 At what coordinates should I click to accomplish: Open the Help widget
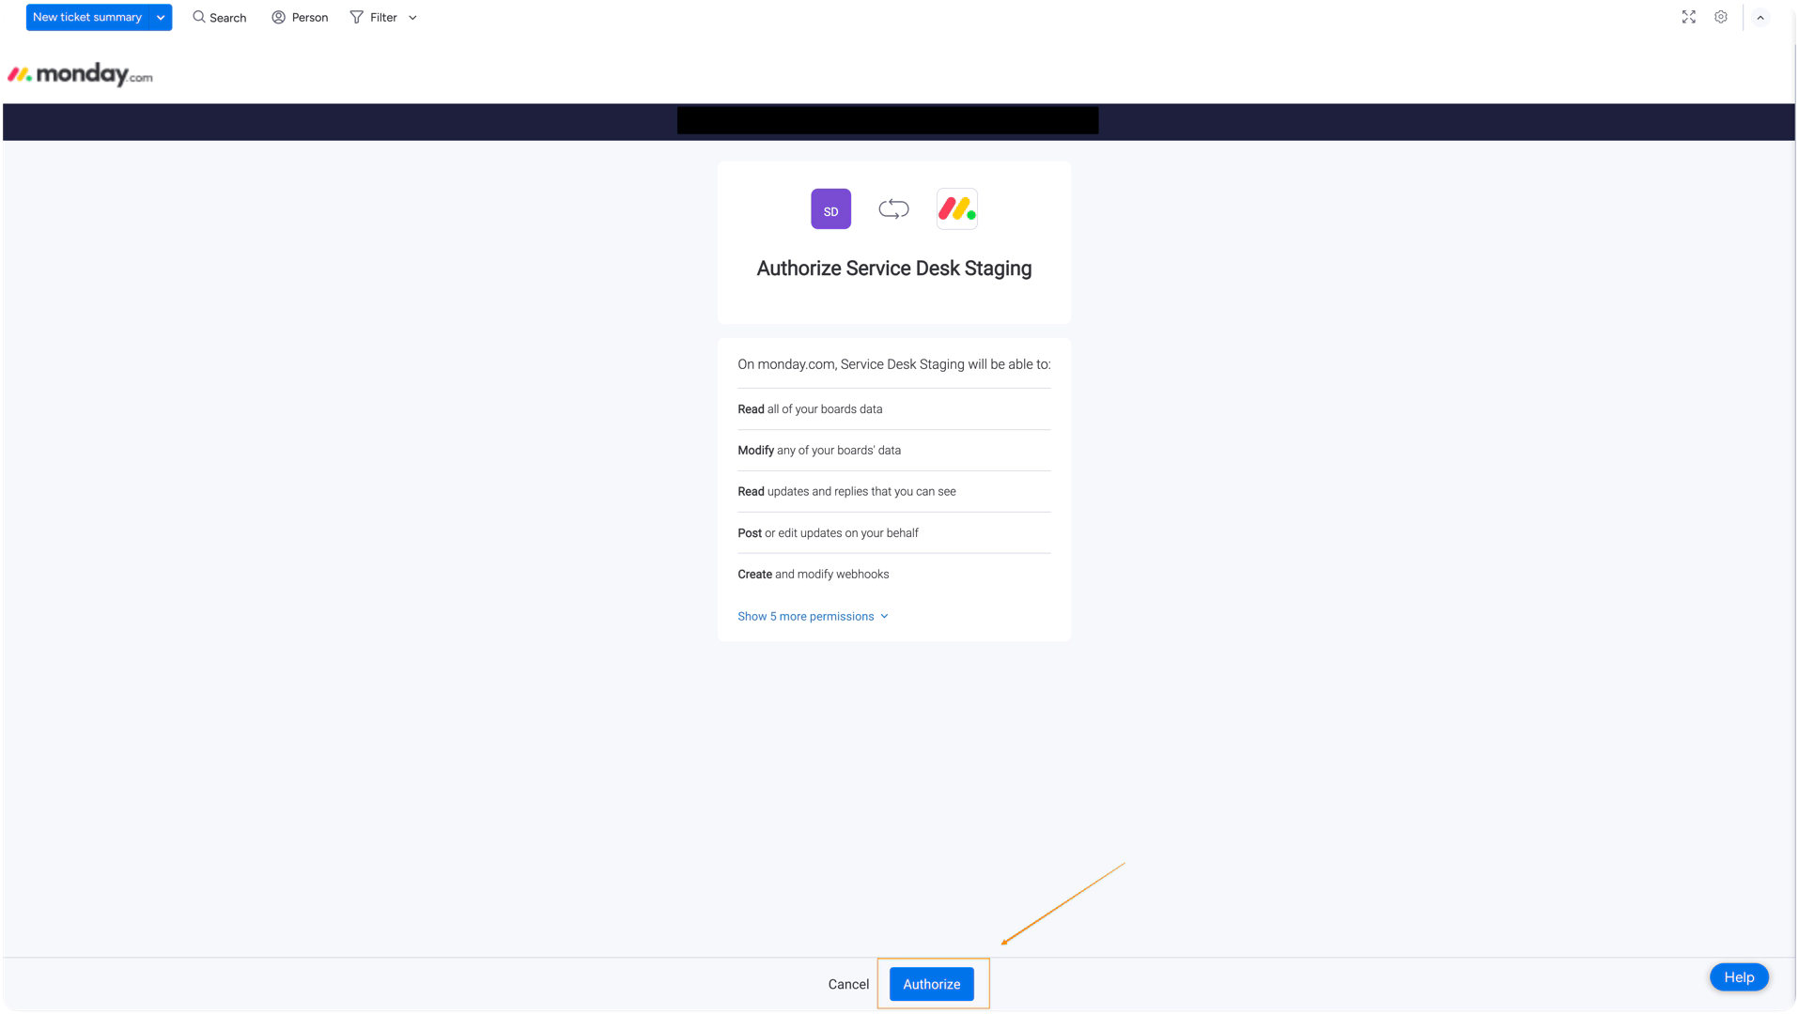(x=1738, y=977)
